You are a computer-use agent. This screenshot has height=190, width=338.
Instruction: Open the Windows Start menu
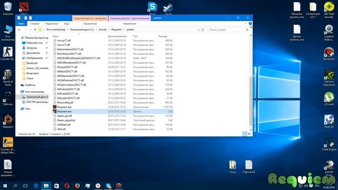5,185
